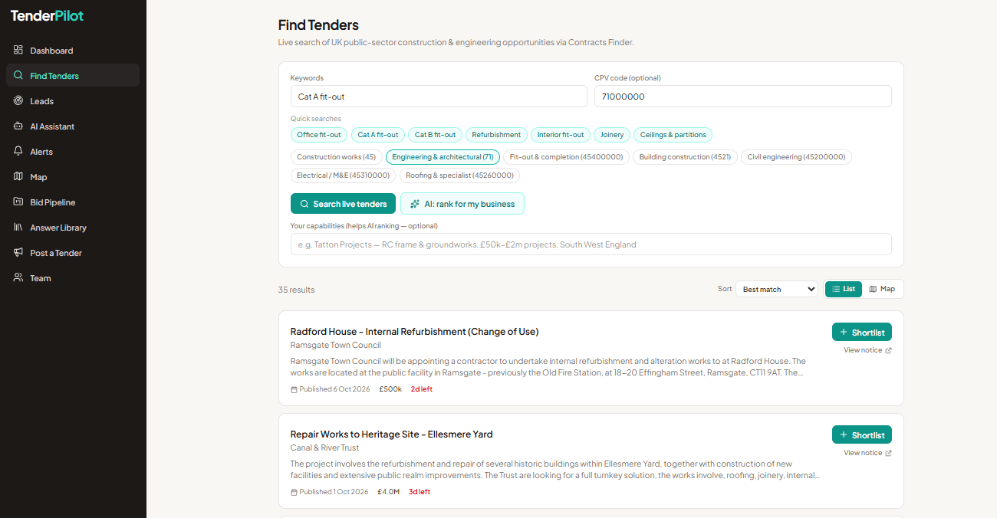Shortlist the Ellesmere Yard tender
Viewport: 997px width, 518px height.
click(862, 434)
